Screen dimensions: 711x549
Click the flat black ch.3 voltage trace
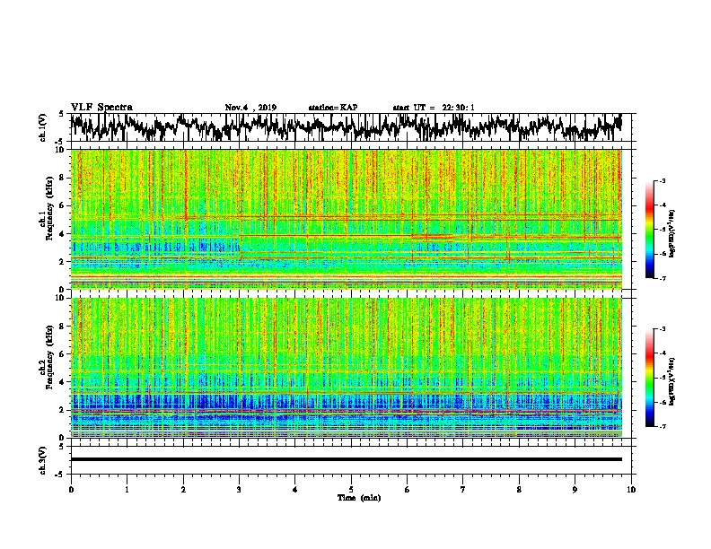[347, 459]
